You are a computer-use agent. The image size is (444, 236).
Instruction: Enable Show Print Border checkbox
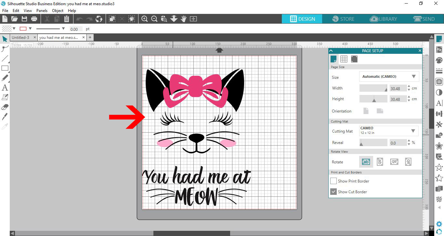pos(333,181)
